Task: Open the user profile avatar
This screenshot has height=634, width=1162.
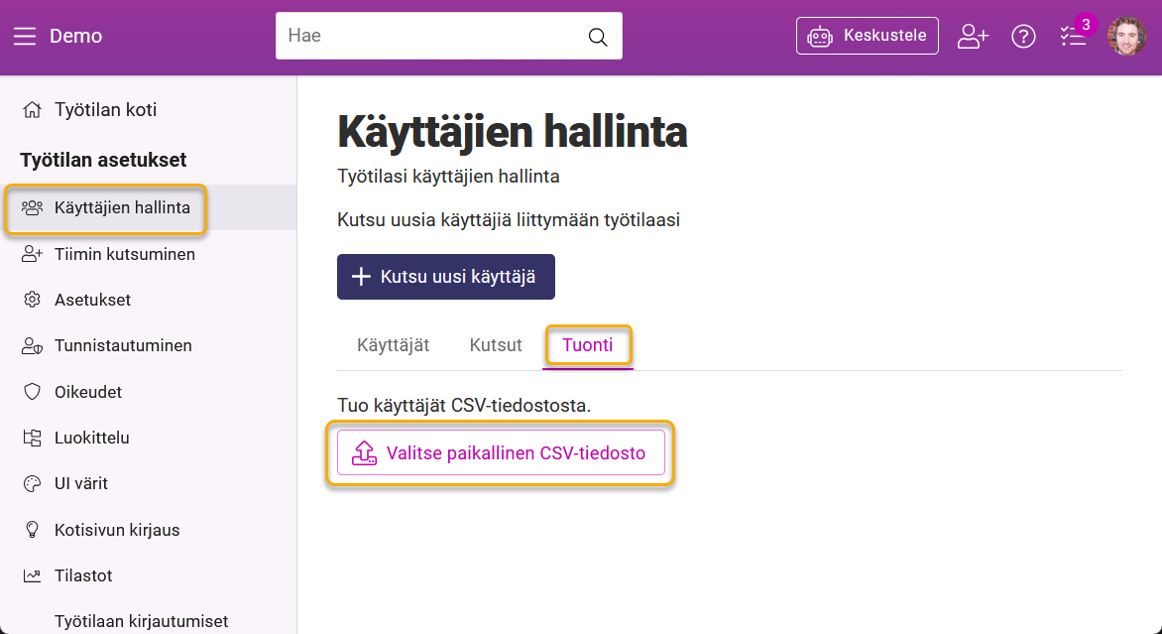Action: (1126, 36)
